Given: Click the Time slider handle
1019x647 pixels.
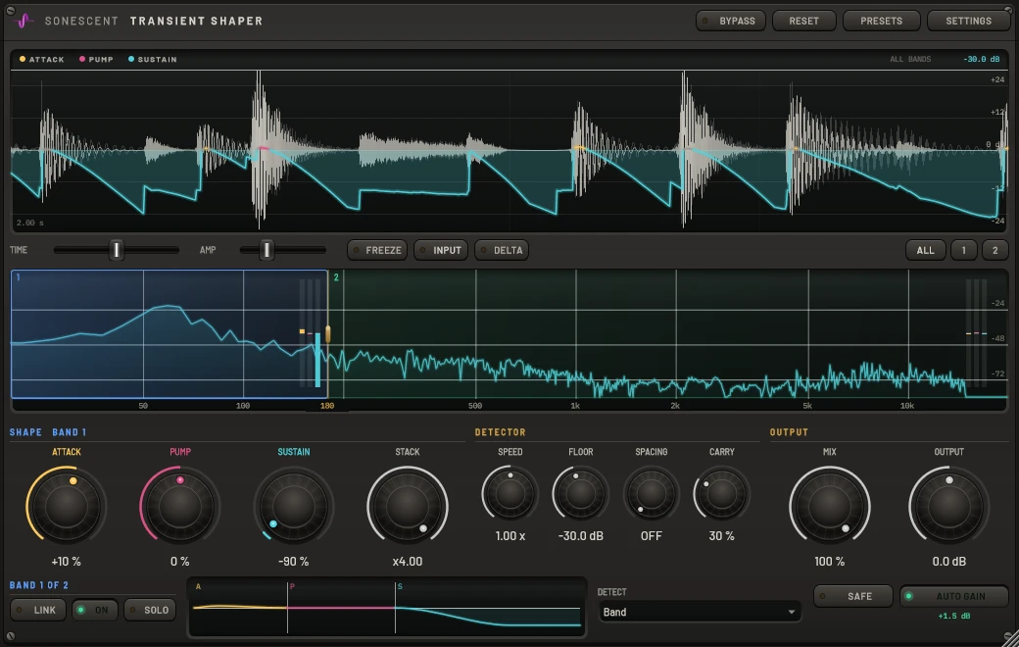Looking at the screenshot, I should point(117,250).
